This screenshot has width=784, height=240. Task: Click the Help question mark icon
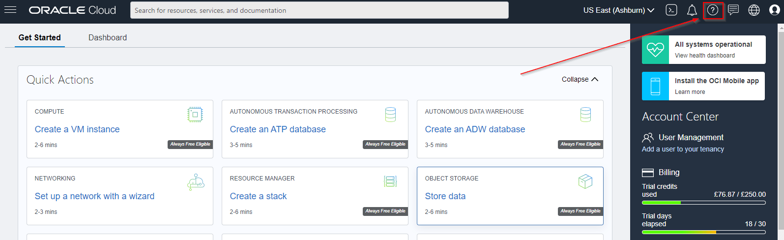click(713, 10)
